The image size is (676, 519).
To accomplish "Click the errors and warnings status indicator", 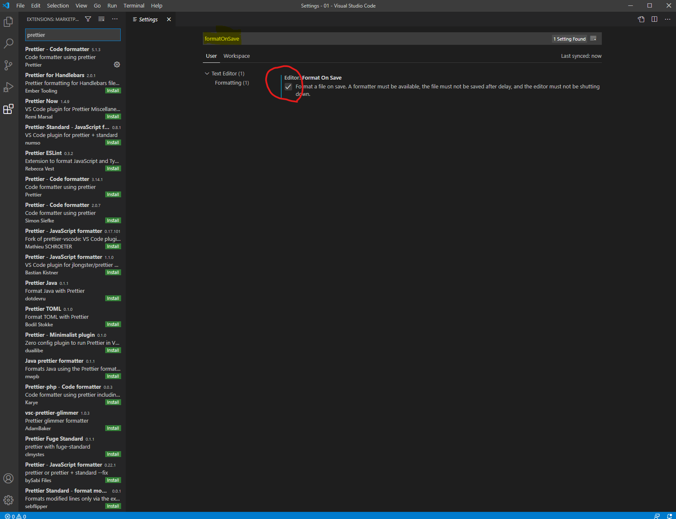I will point(16,516).
